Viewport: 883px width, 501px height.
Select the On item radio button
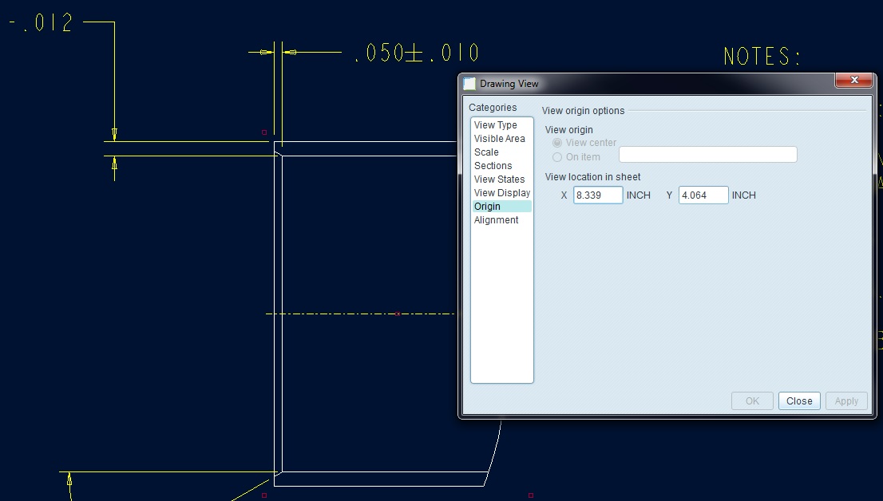pyautogui.click(x=556, y=156)
